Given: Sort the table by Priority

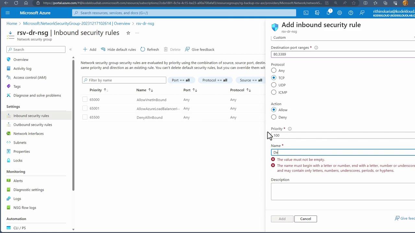Looking at the screenshot, I should [99, 90].
